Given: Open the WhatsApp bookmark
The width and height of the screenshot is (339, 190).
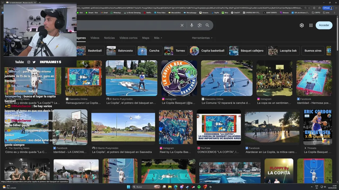Looking at the screenshot, I should pos(115,13).
